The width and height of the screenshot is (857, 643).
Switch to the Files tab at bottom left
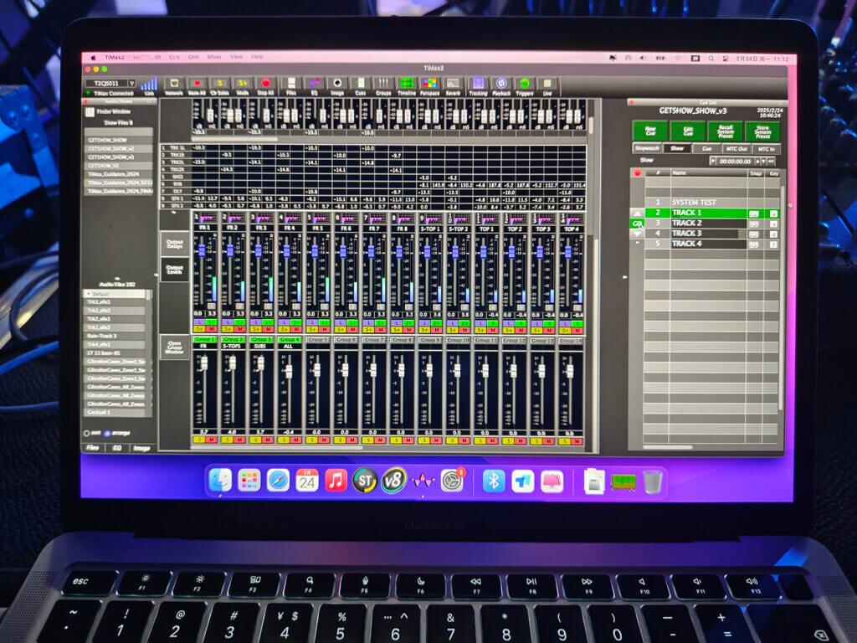[x=93, y=448]
